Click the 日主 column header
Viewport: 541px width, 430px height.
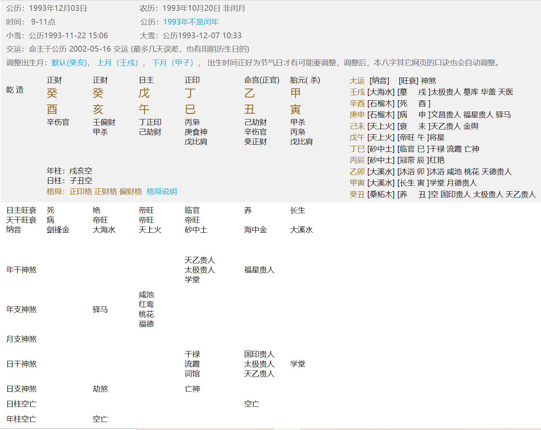146,80
